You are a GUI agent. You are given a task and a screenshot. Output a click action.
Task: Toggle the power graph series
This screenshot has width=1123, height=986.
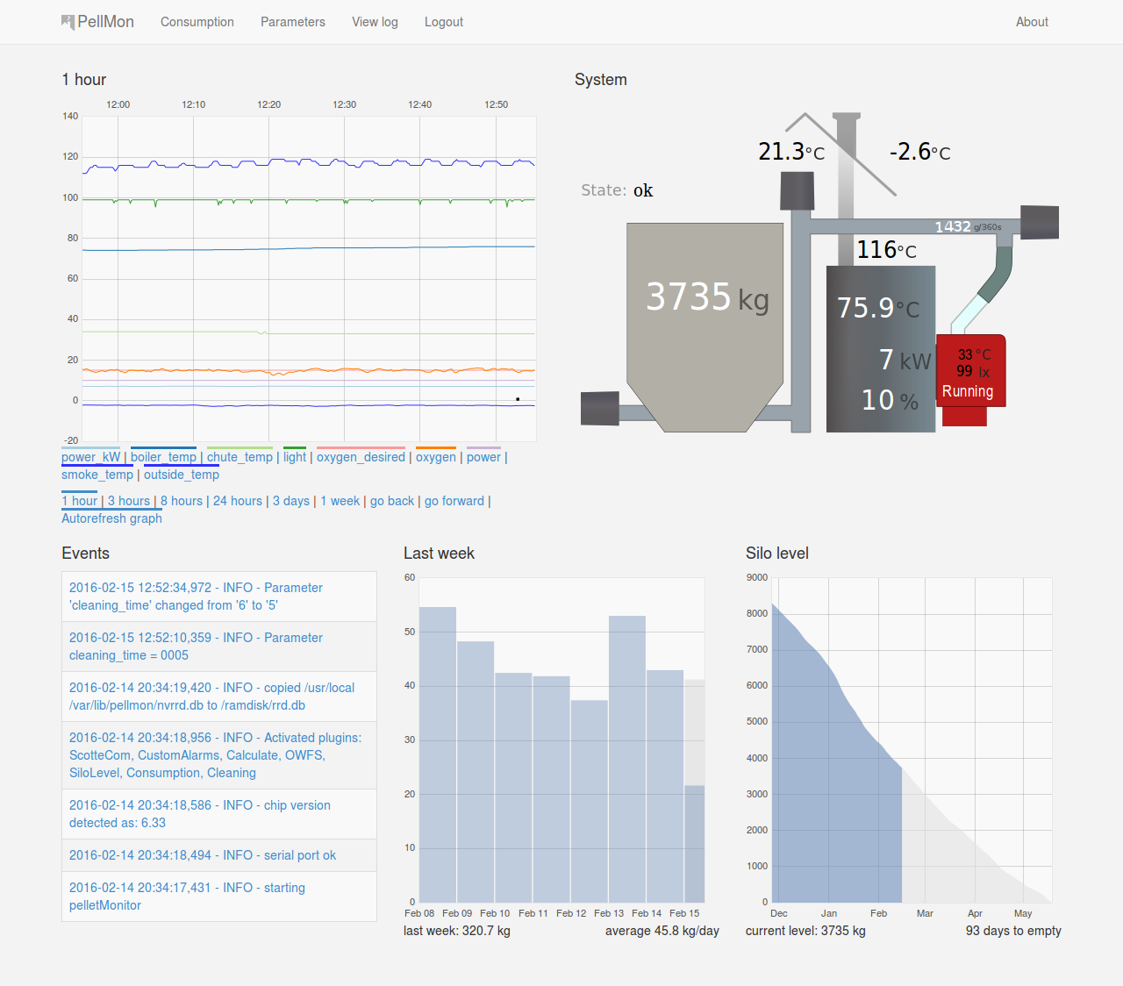[x=483, y=457]
